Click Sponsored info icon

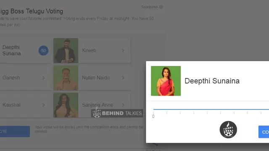pos(161,7)
